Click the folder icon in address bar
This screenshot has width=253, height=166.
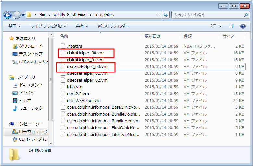[x=29, y=15]
